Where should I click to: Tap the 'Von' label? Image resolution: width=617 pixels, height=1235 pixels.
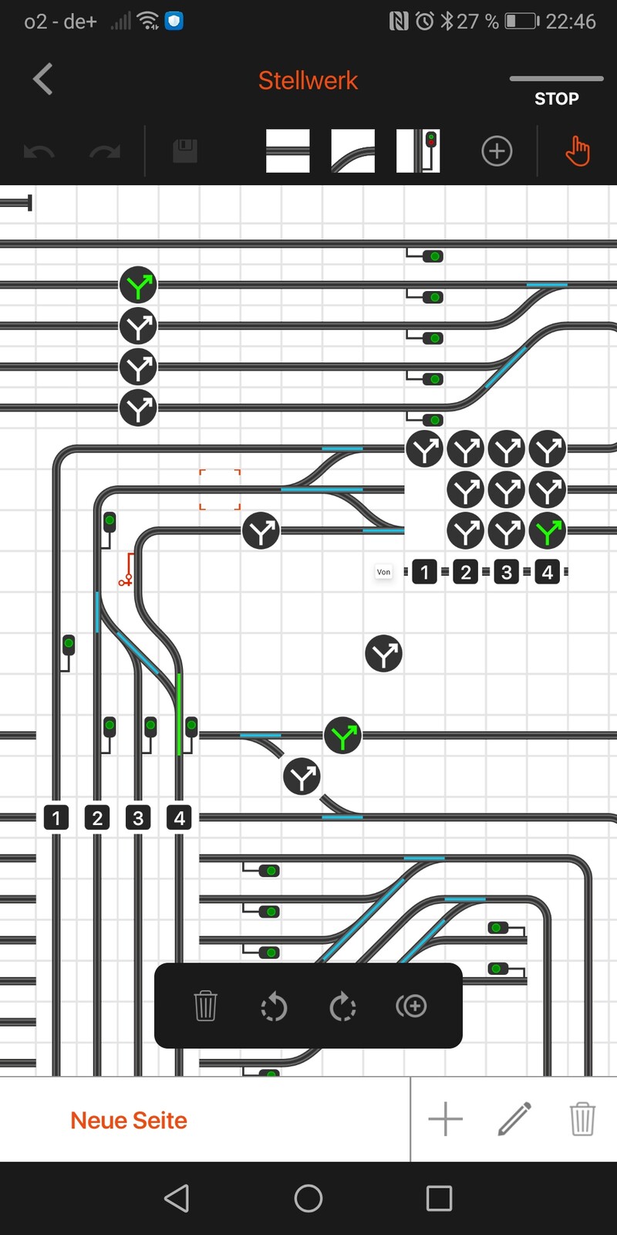point(383,572)
